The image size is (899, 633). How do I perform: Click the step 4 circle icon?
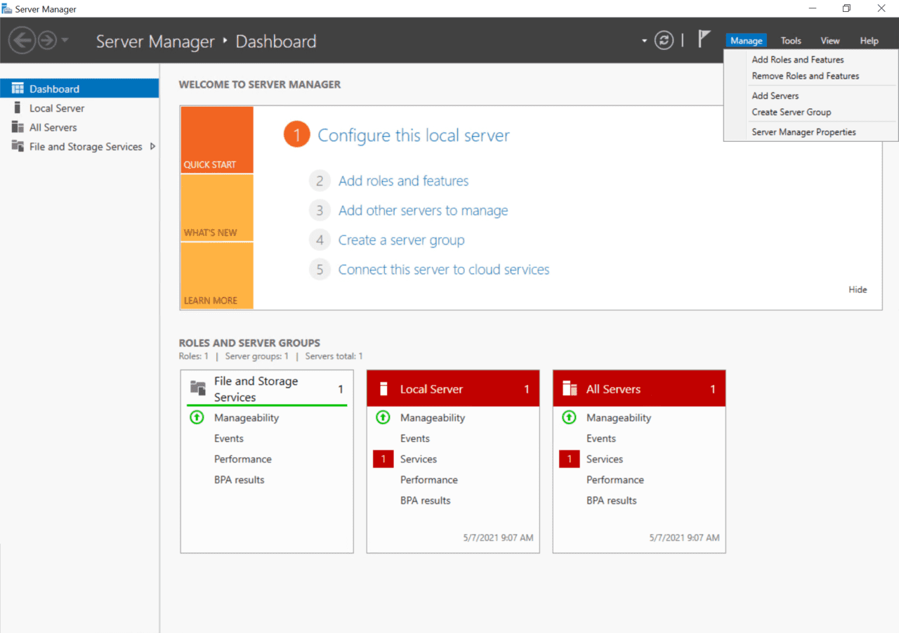(320, 240)
